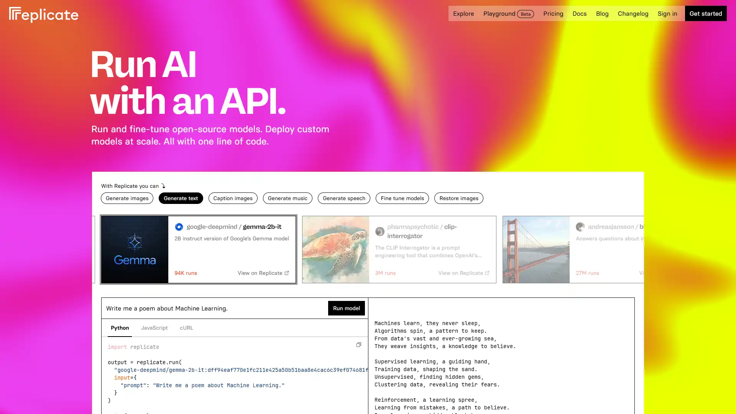Go to Pricing
This screenshot has height=414, width=736.
(553, 14)
